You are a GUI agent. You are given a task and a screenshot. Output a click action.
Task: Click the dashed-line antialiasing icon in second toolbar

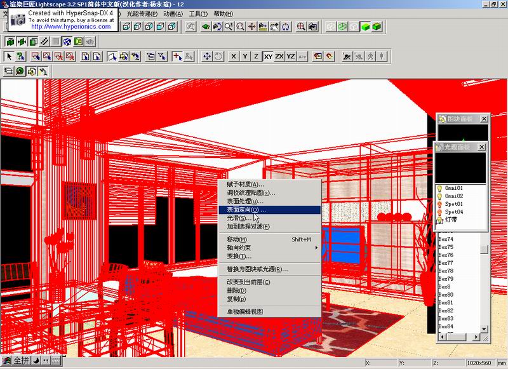[44, 41]
